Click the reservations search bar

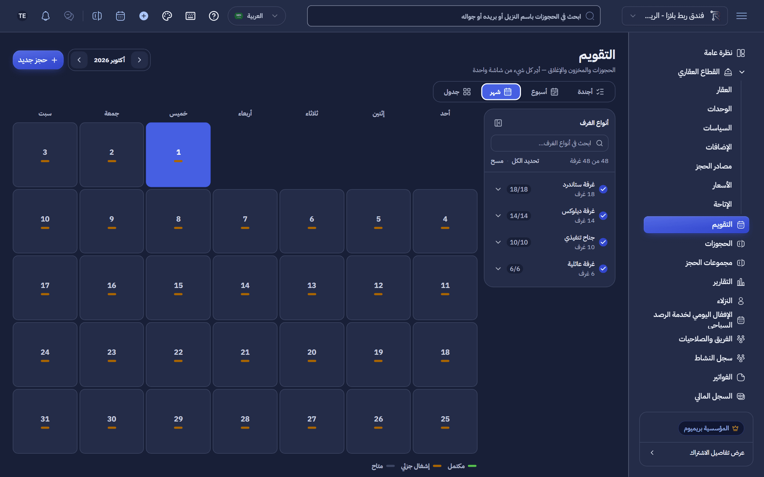(x=454, y=16)
